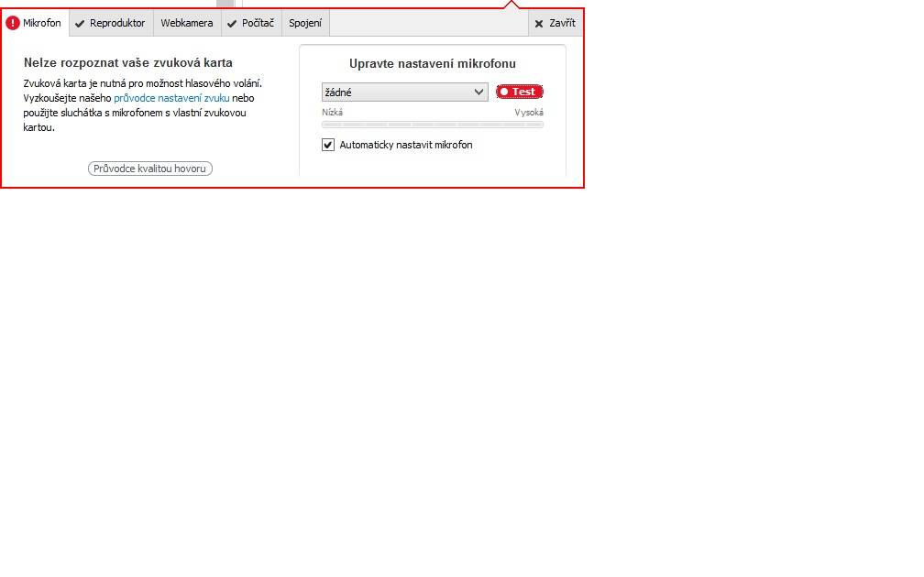Close the panel with Zavřít

pyautogui.click(x=555, y=23)
